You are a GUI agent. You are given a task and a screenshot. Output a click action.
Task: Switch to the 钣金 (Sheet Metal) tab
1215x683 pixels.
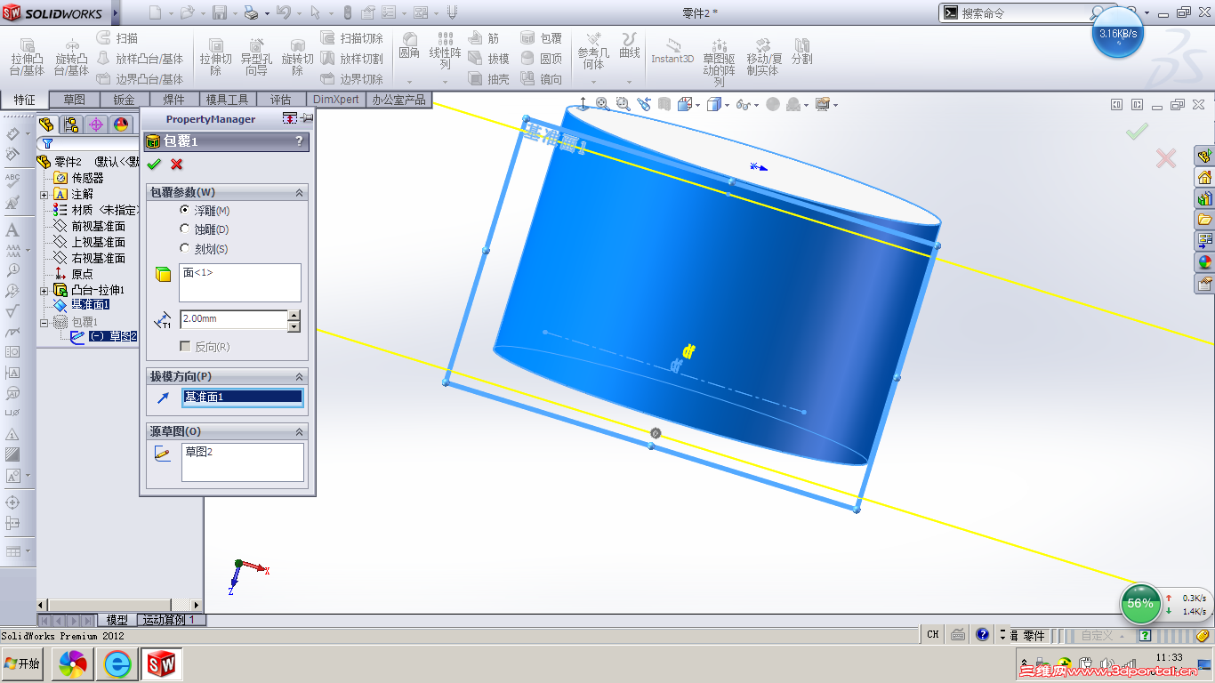pyautogui.click(x=124, y=100)
